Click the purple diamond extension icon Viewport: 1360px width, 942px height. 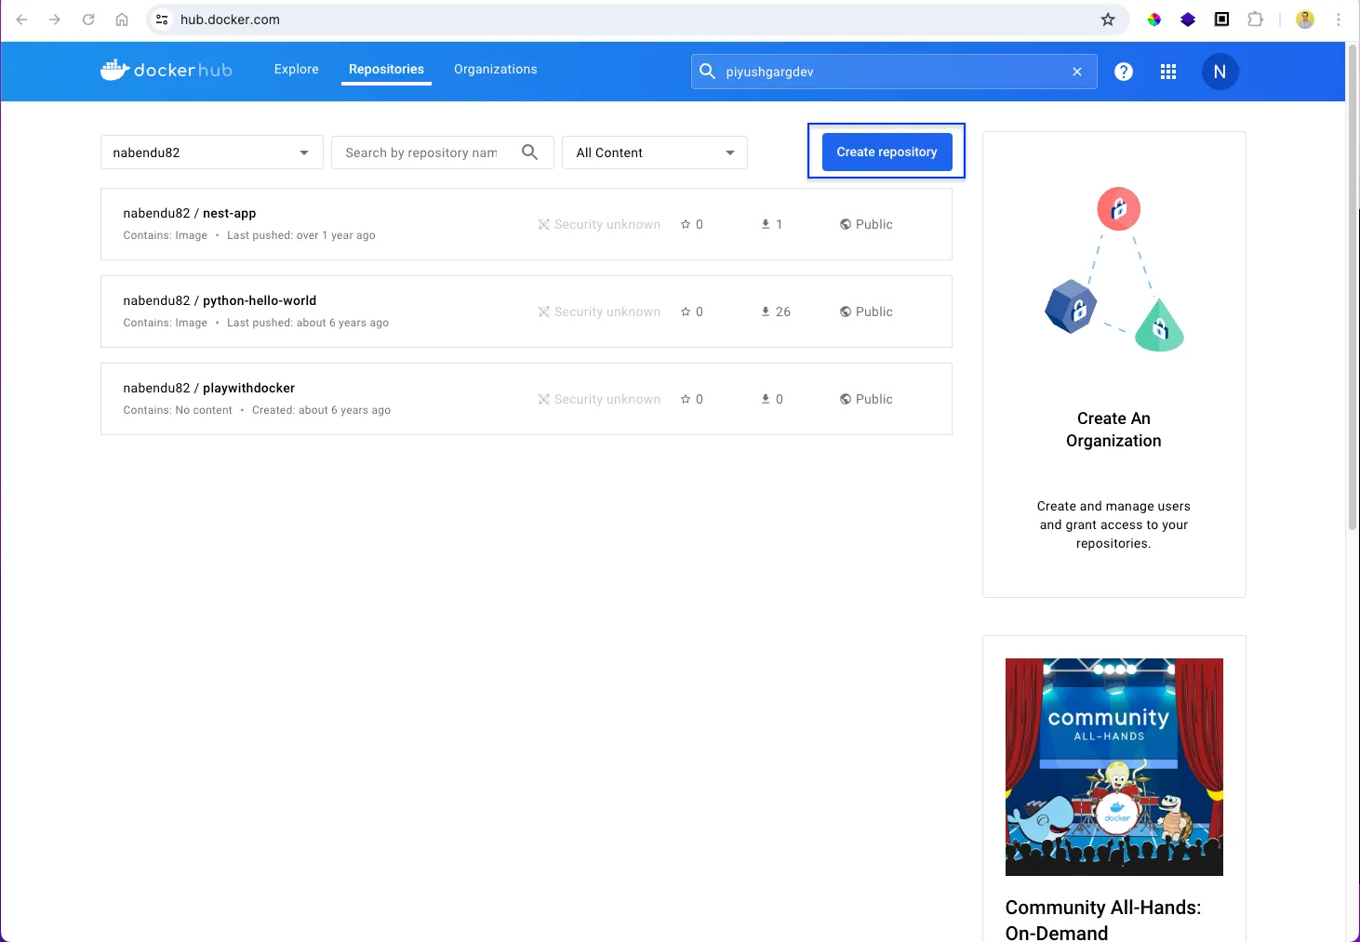coord(1188,20)
